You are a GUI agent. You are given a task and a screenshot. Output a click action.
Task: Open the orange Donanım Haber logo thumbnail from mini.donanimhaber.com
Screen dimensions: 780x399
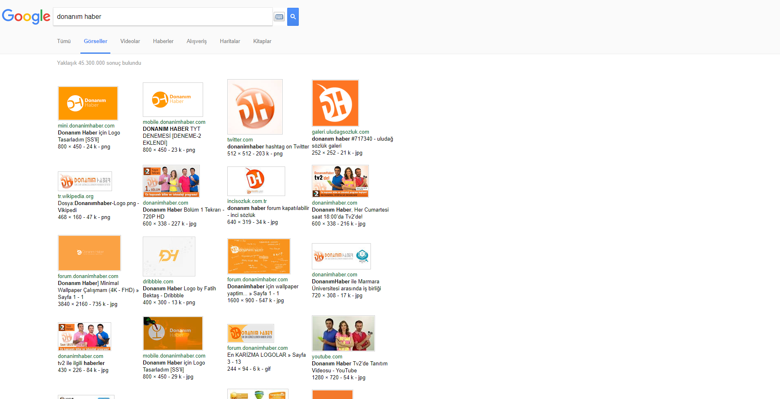(88, 103)
